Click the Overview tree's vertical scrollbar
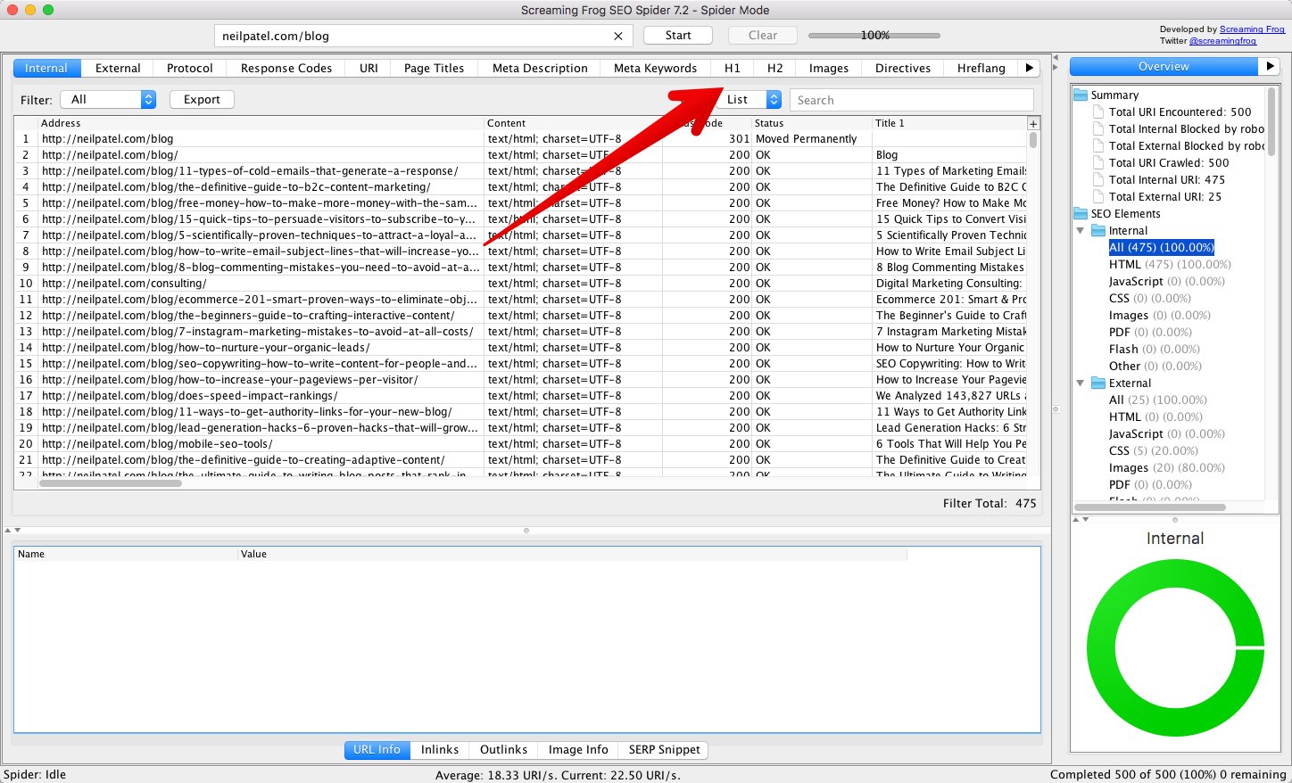The width and height of the screenshot is (1292, 783). point(1271,120)
